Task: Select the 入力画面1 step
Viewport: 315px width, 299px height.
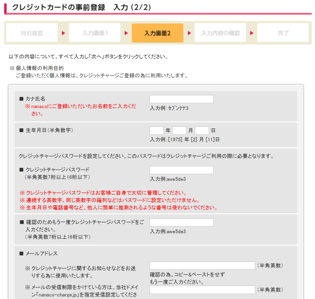Action: tap(94, 33)
